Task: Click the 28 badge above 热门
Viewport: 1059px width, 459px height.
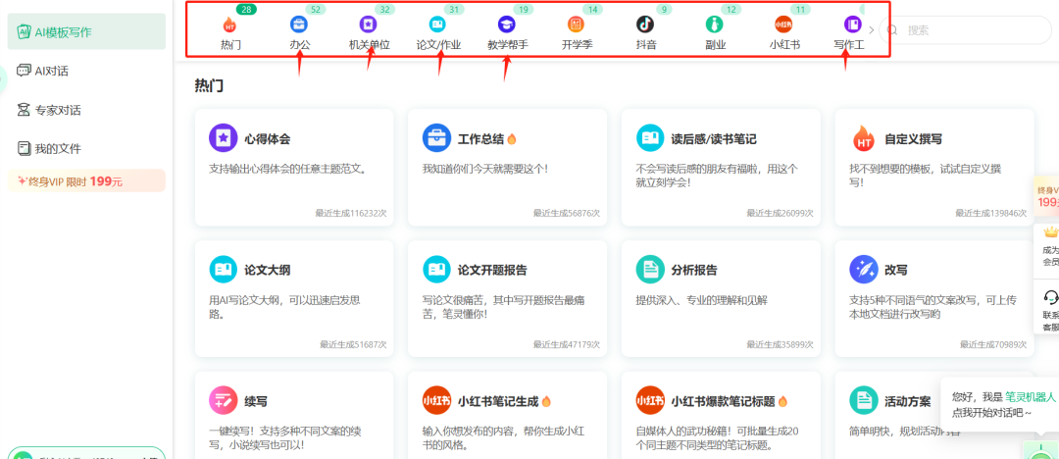Action: (247, 9)
